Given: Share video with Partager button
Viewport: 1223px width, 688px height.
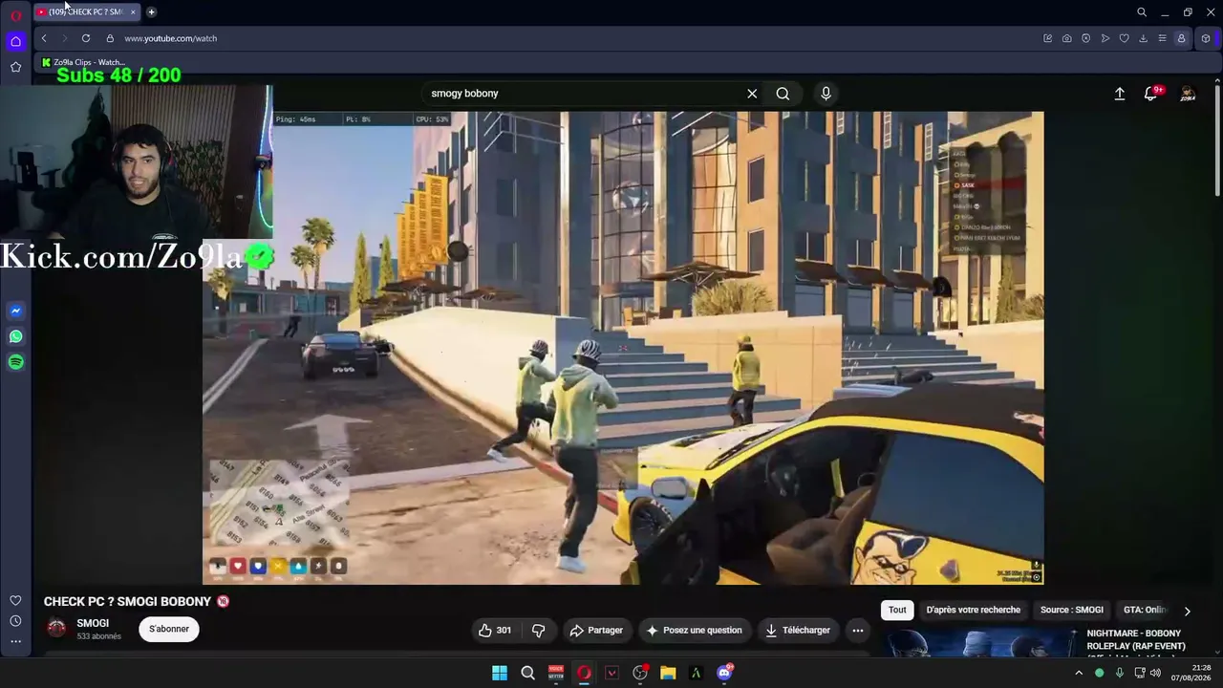Looking at the screenshot, I should [596, 630].
